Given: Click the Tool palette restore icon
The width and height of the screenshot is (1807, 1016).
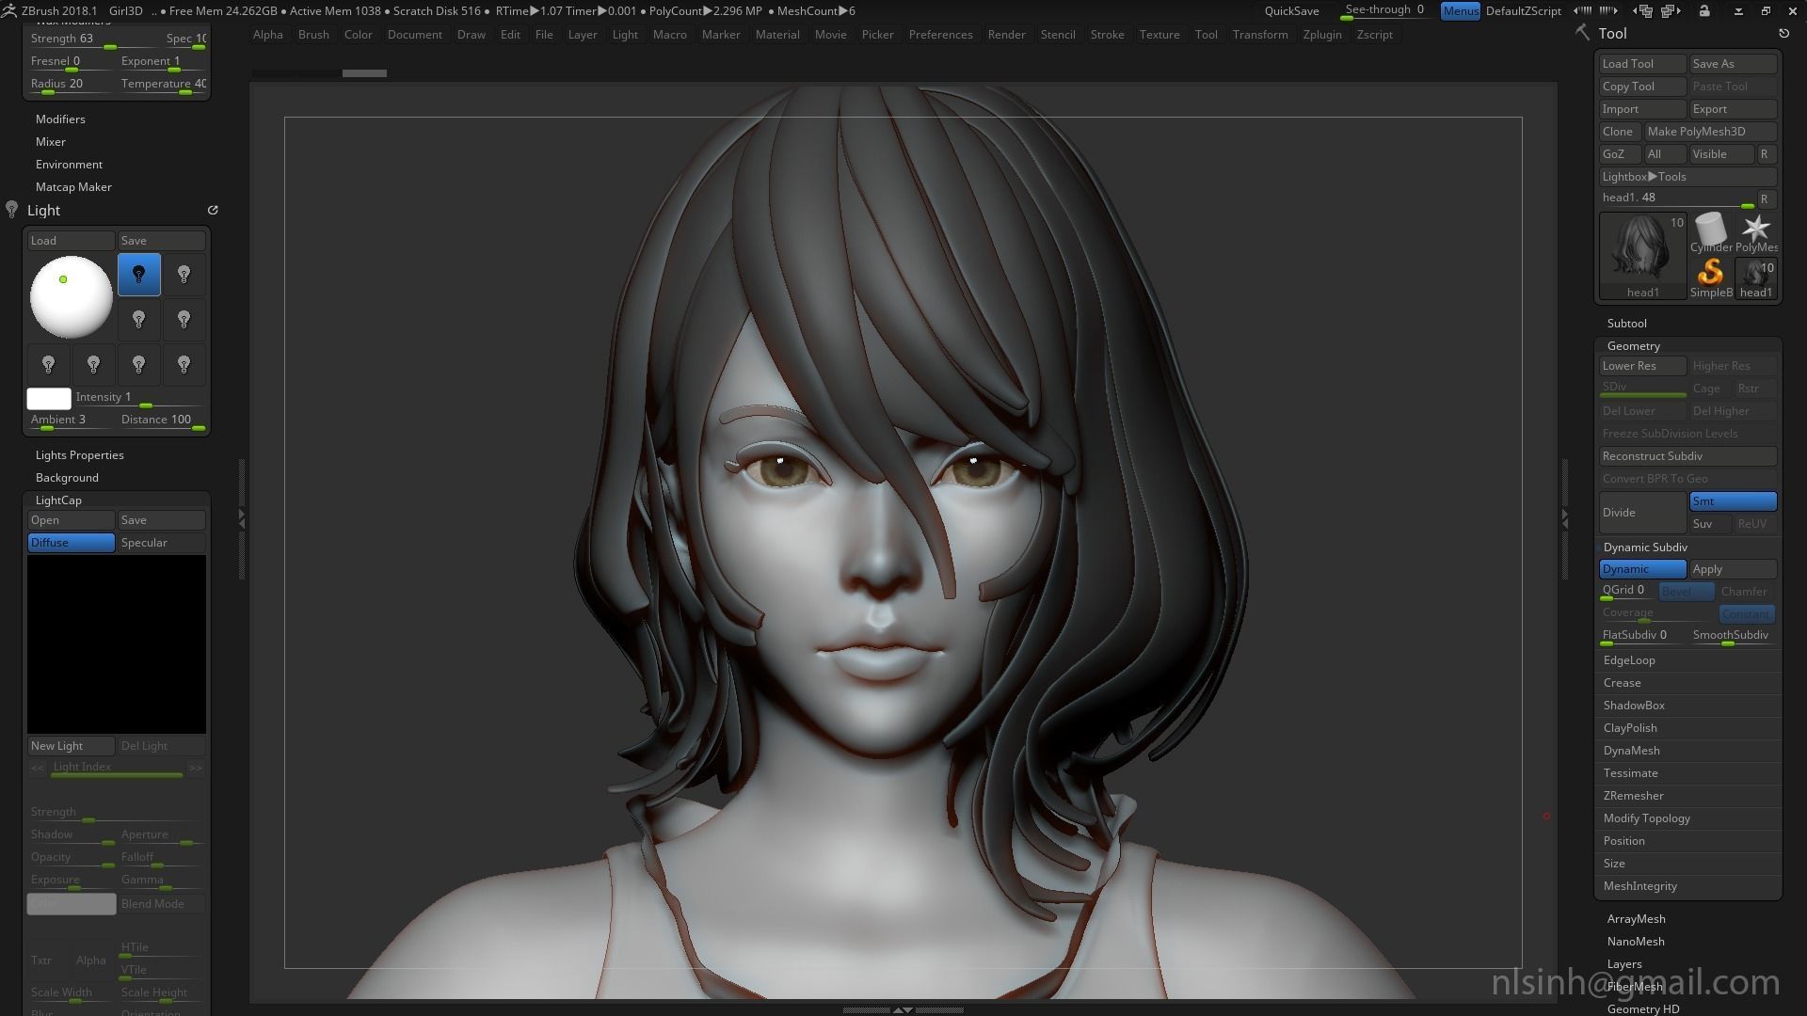Looking at the screenshot, I should [x=1783, y=33].
